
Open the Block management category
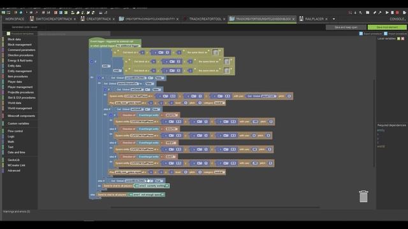[20, 45]
